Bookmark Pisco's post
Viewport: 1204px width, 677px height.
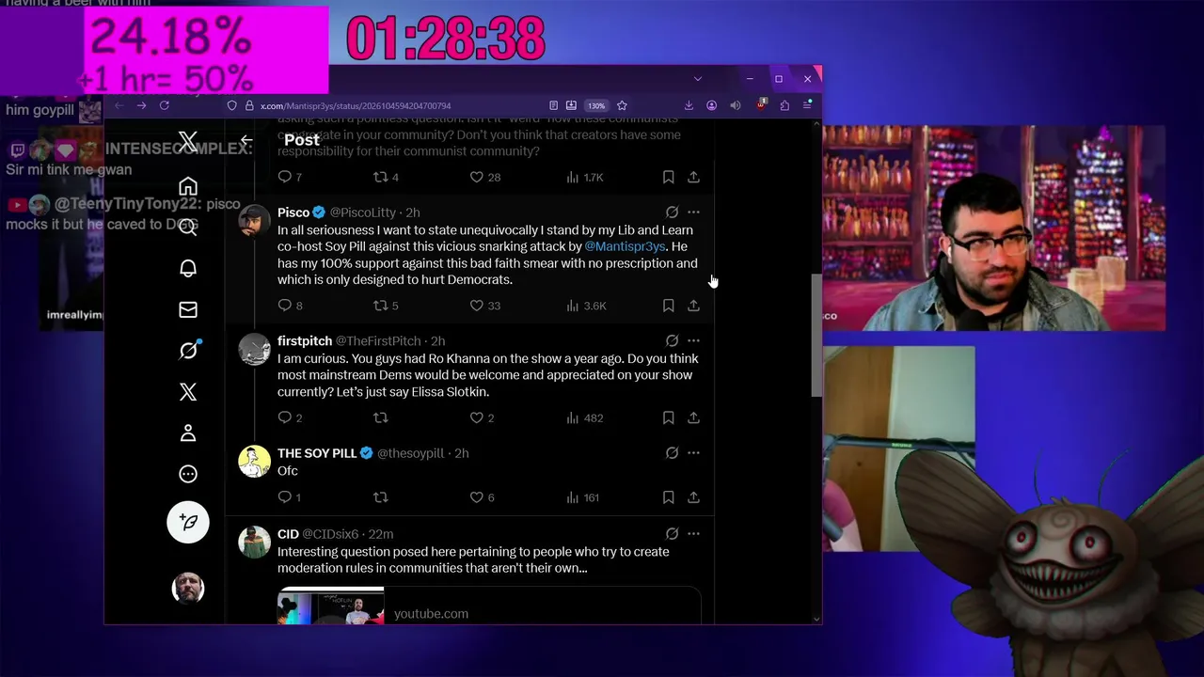click(x=668, y=306)
